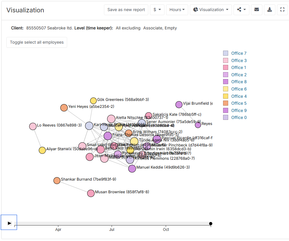Select the Pascual Picardie node

point(157,139)
